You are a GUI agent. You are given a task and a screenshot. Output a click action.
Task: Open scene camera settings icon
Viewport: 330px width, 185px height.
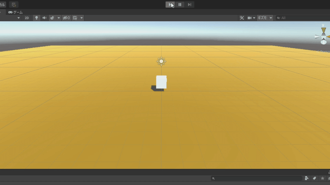[x=250, y=18]
